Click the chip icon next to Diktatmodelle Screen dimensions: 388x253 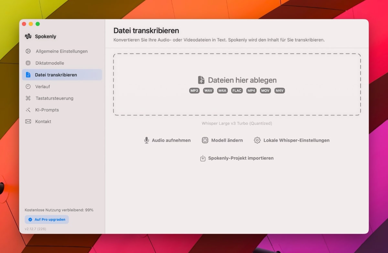click(x=28, y=63)
